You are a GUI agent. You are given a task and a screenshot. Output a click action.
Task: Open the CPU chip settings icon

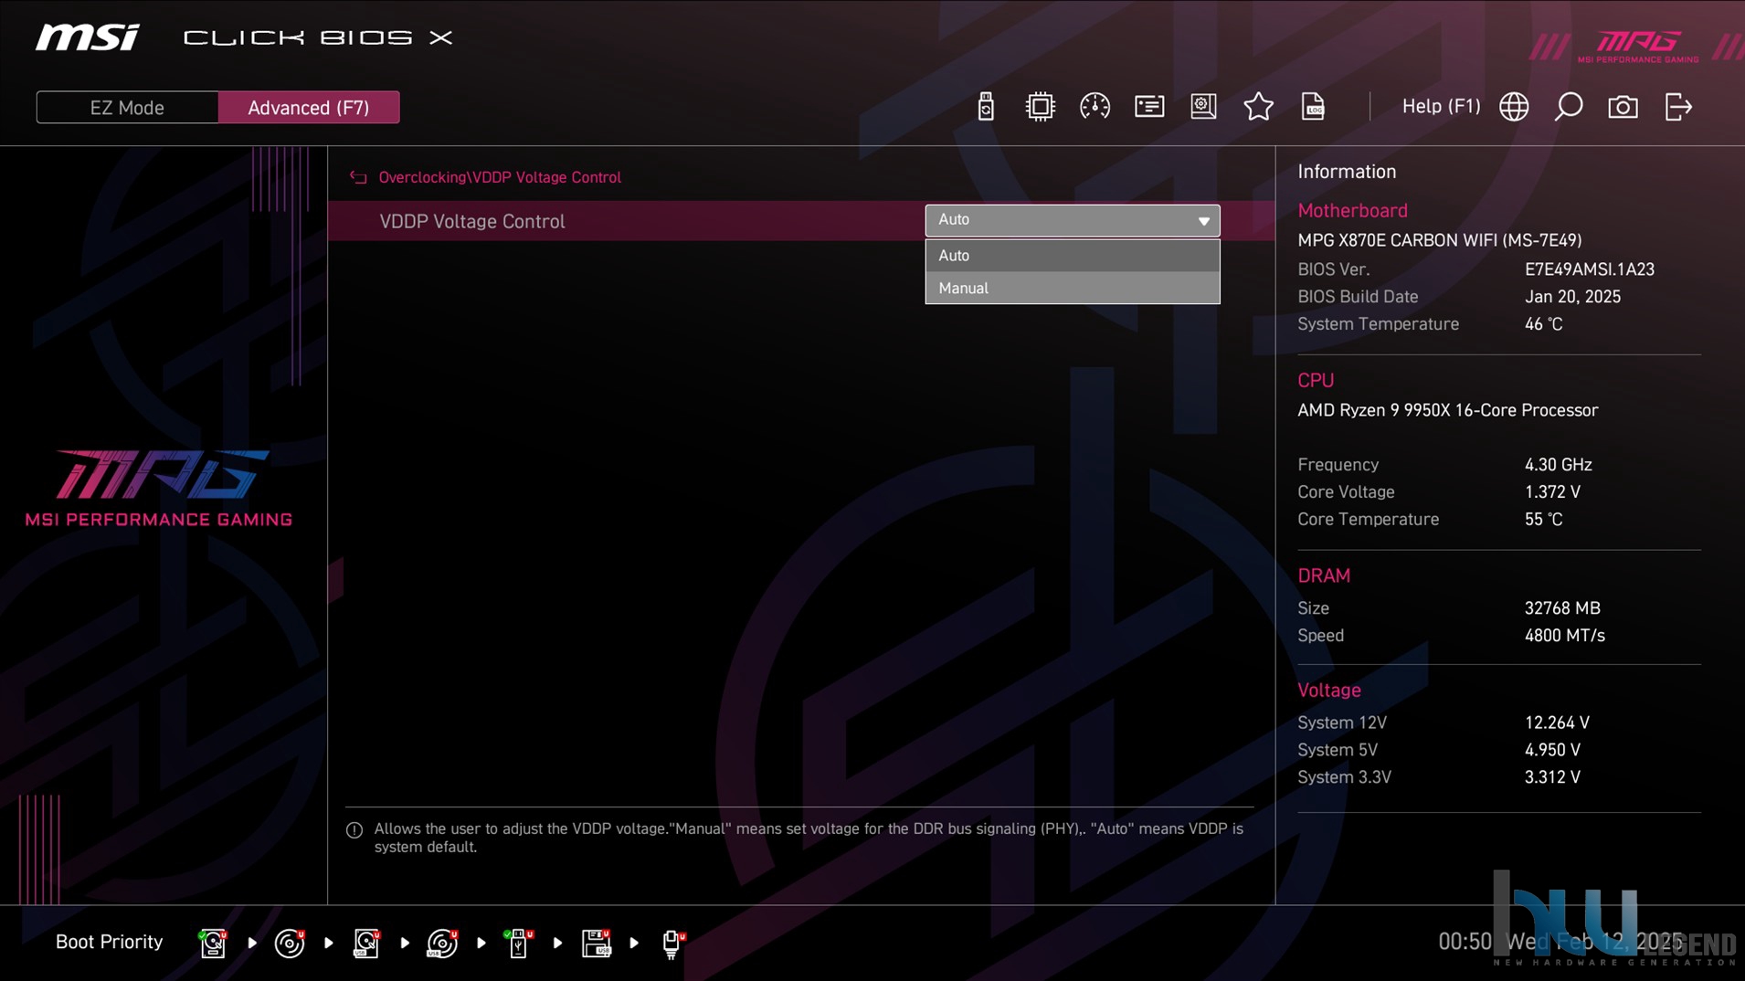coord(1040,107)
